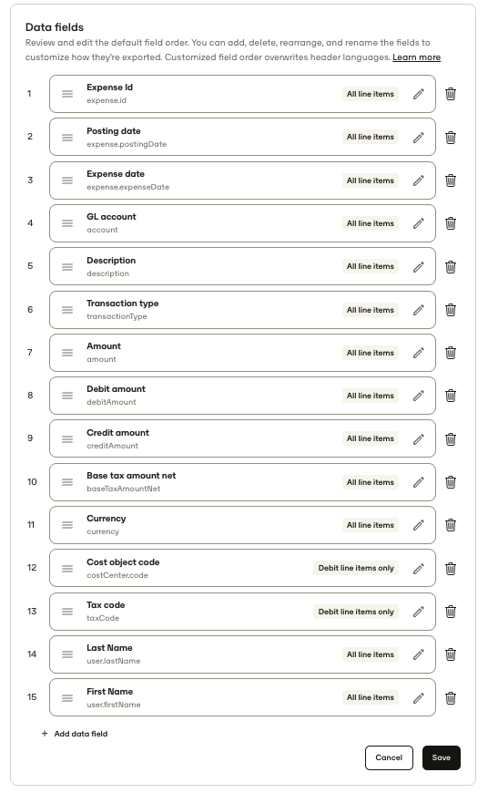Click pencil icon for Cost object code
This screenshot has height=793, width=488.
click(418, 569)
